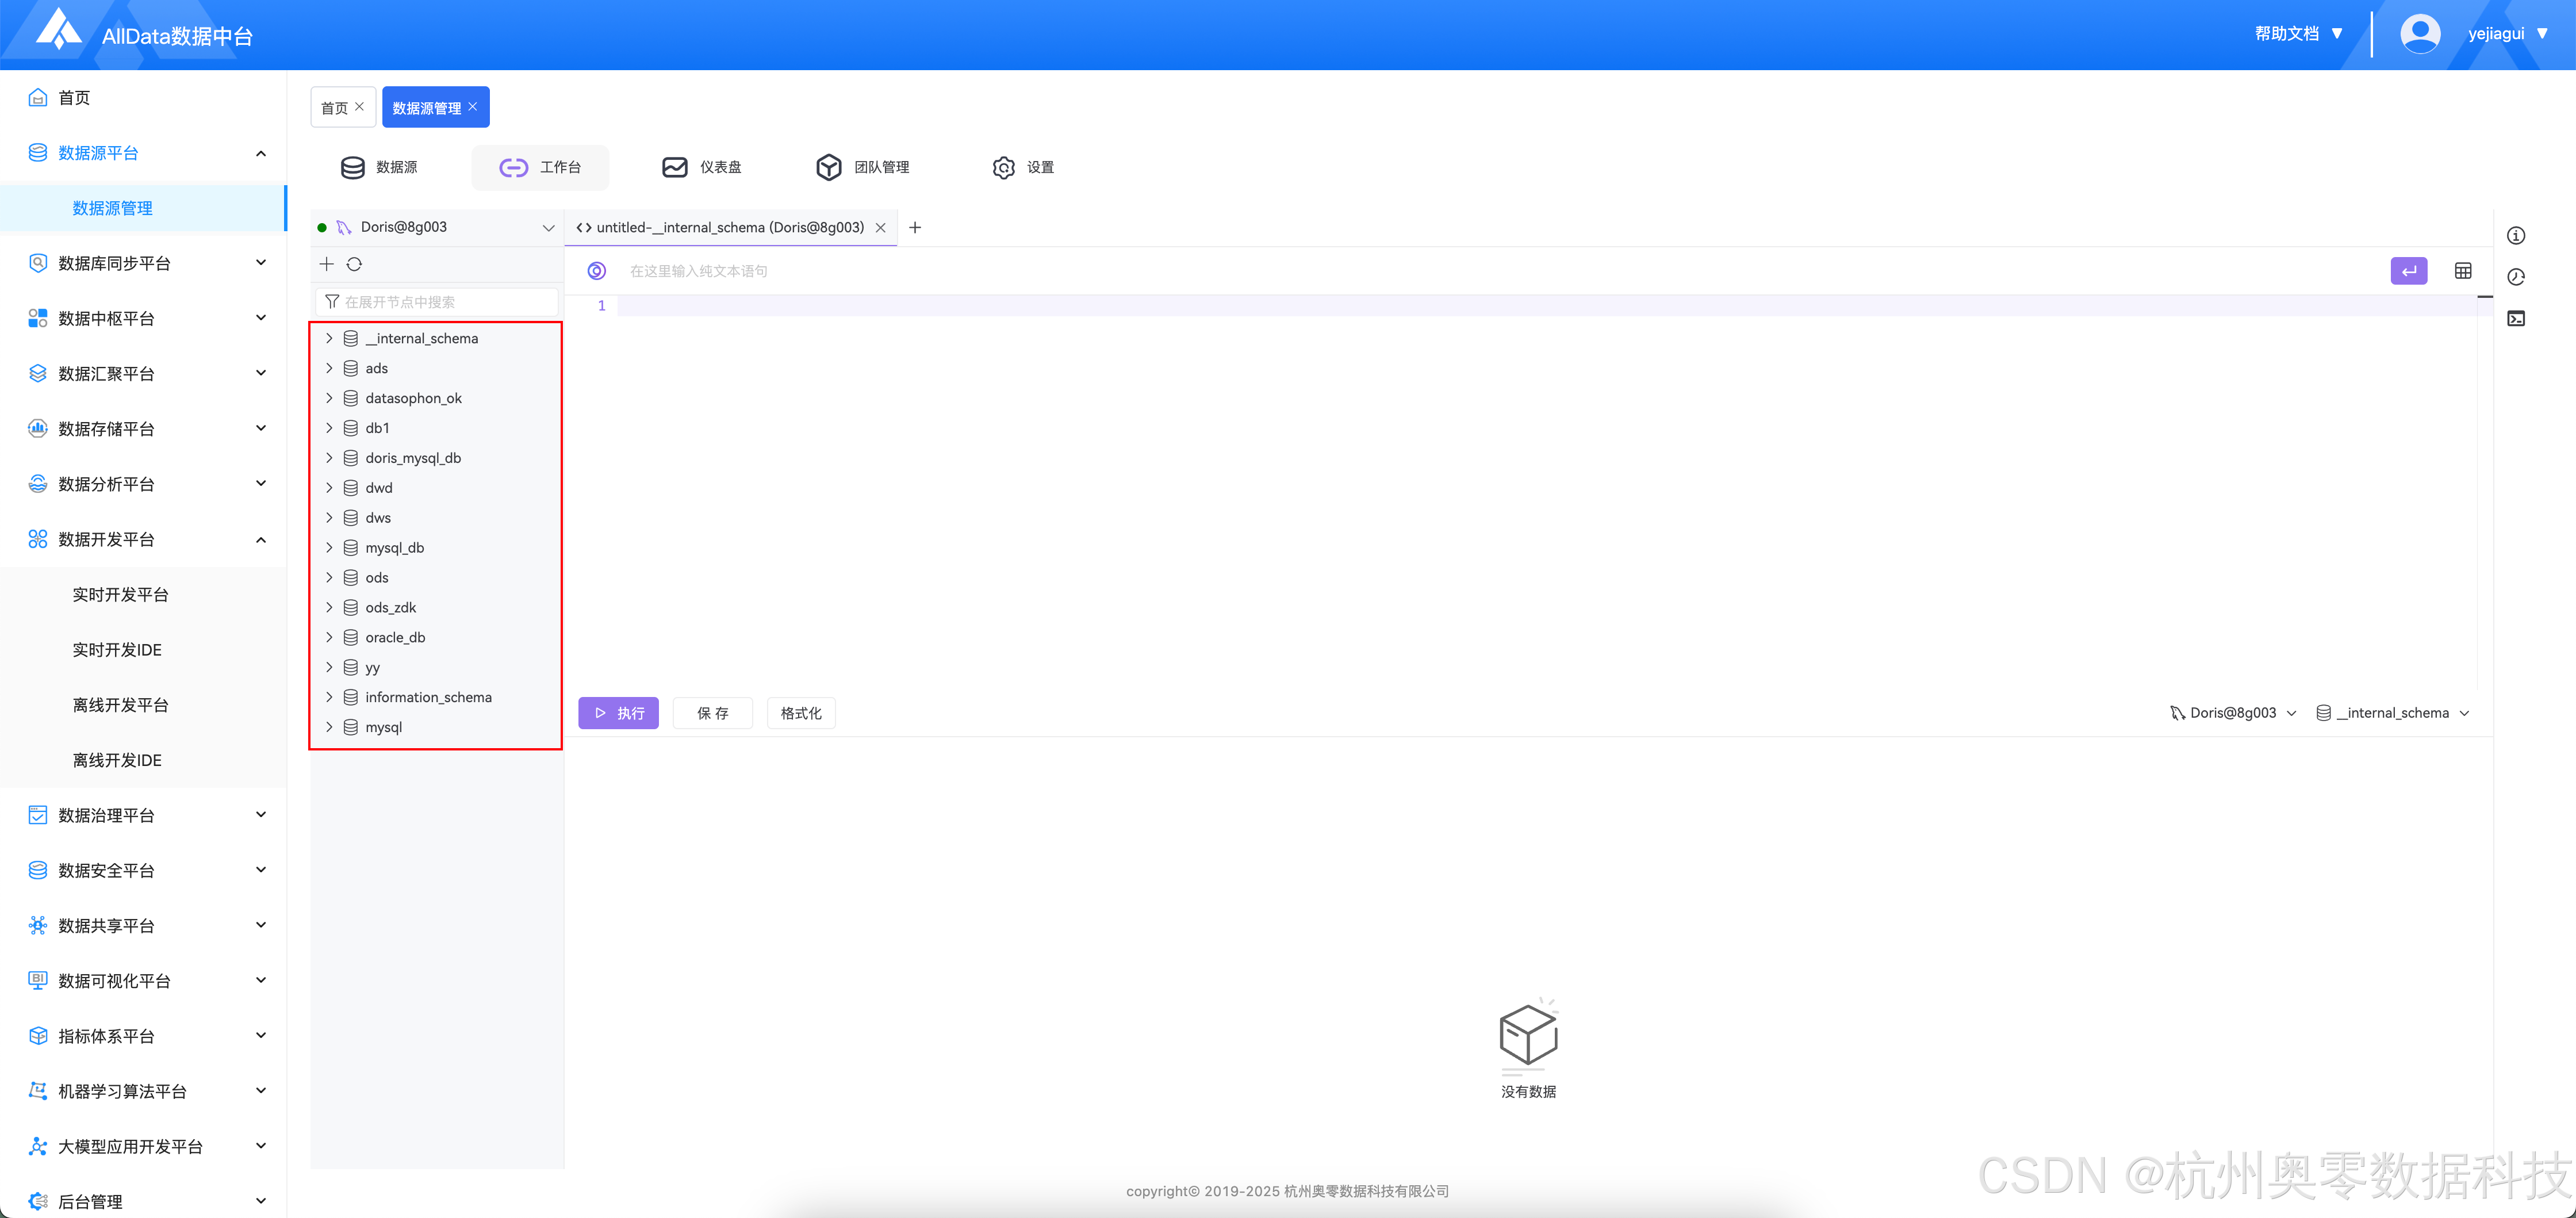Switch to the 数据源 tab
This screenshot has height=1218, width=2576.
[380, 167]
